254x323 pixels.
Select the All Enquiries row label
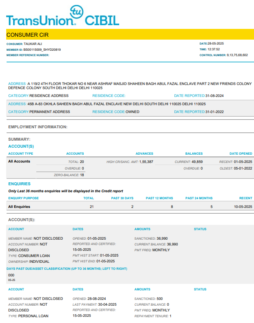[19, 207]
